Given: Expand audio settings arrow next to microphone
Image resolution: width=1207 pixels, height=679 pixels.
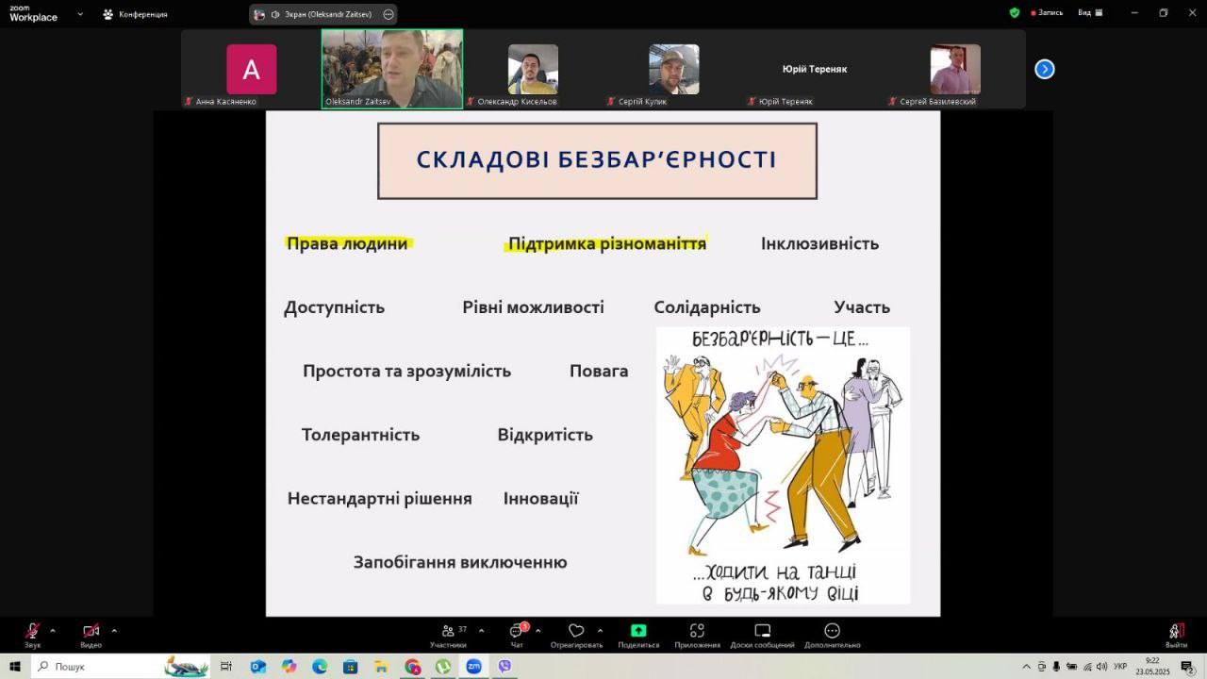Looking at the screenshot, I should pos(53,630).
